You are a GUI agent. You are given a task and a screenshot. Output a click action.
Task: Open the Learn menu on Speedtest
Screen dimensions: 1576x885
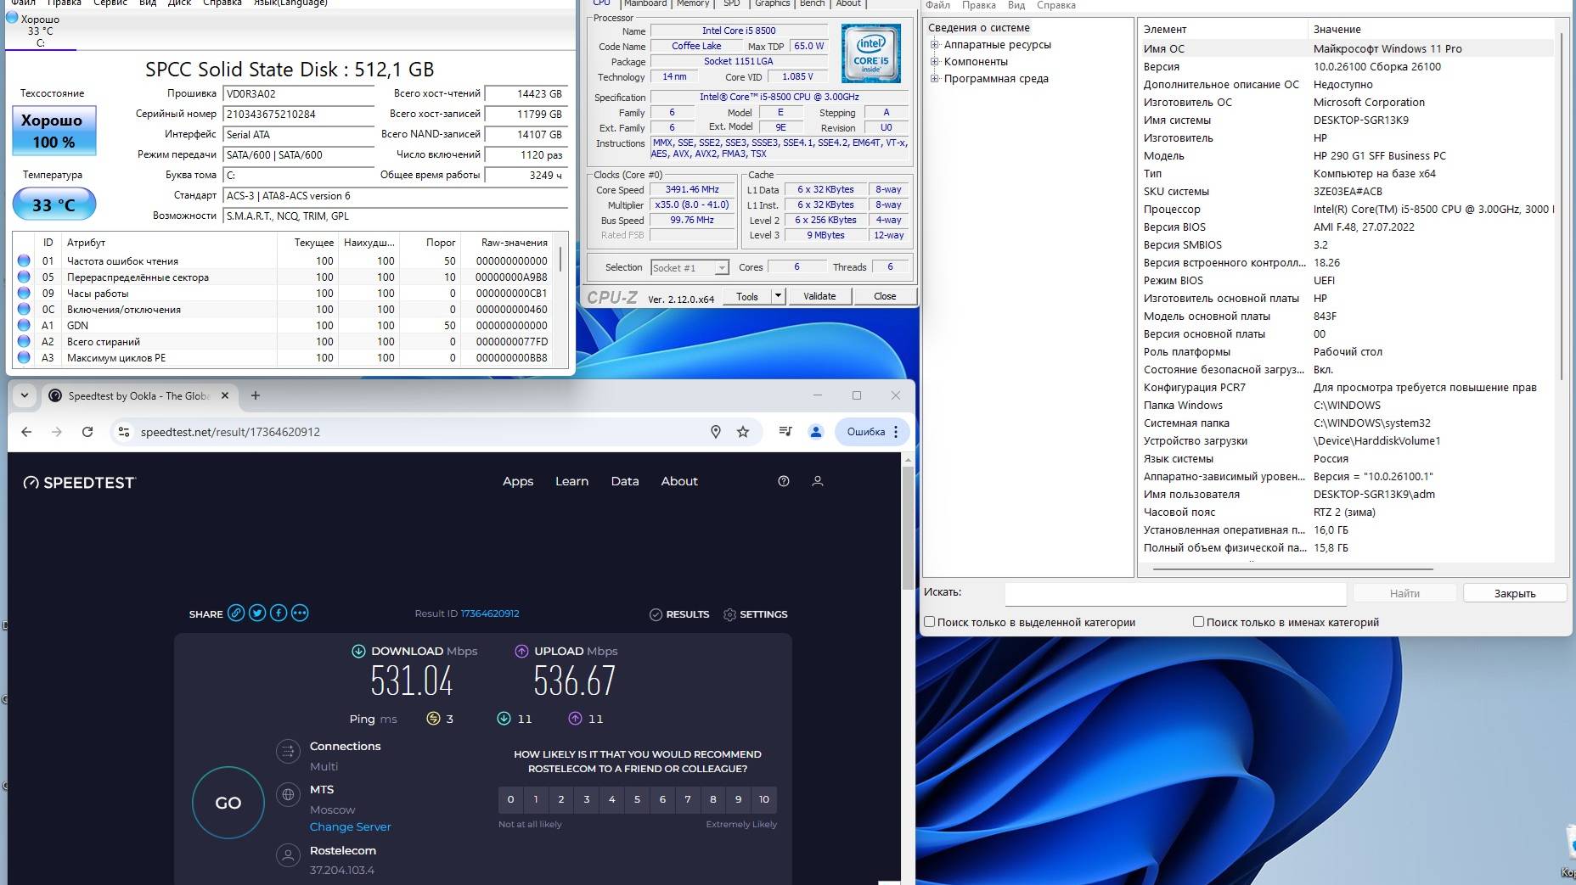[x=571, y=481]
